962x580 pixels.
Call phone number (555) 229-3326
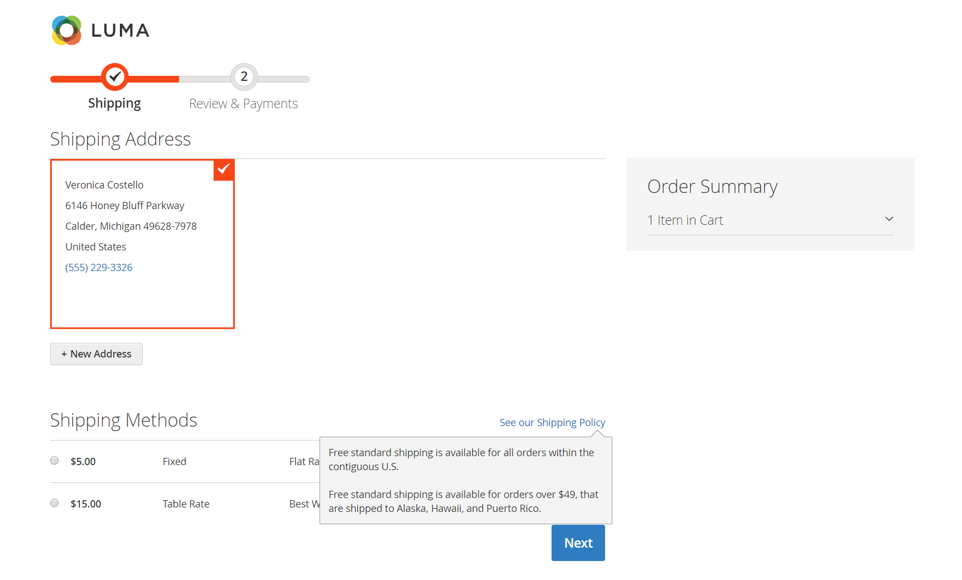[x=99, y=268]
